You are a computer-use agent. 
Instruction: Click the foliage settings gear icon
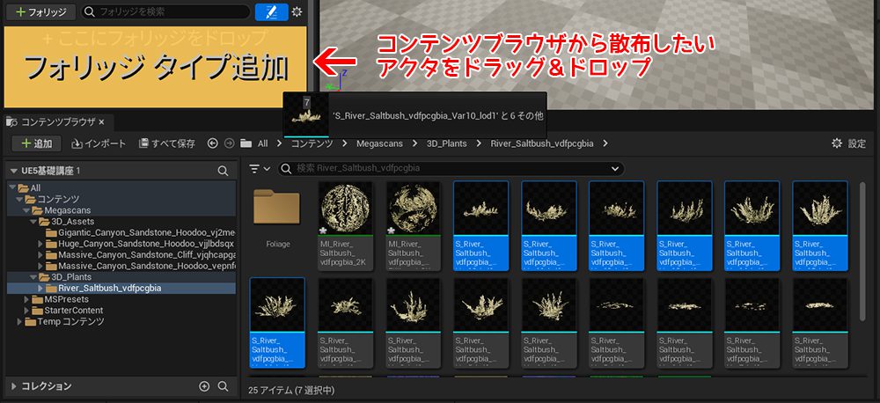tap(297, 11)
